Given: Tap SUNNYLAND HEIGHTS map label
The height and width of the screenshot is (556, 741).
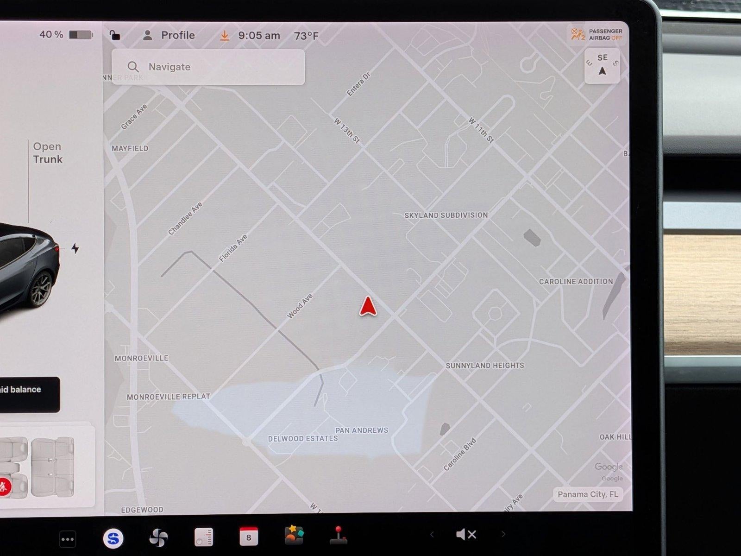Looking at the screenshot, I should coord(485,366).
